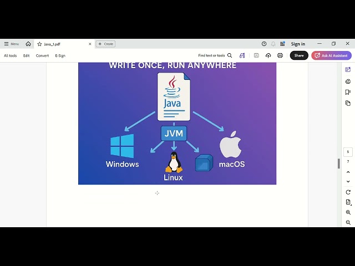The height and width of the screenshot is (266, 355).
Task: Click the Create button
Action: coord(105,44)
